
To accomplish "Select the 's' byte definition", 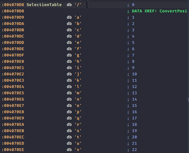I will coord(78,131).
